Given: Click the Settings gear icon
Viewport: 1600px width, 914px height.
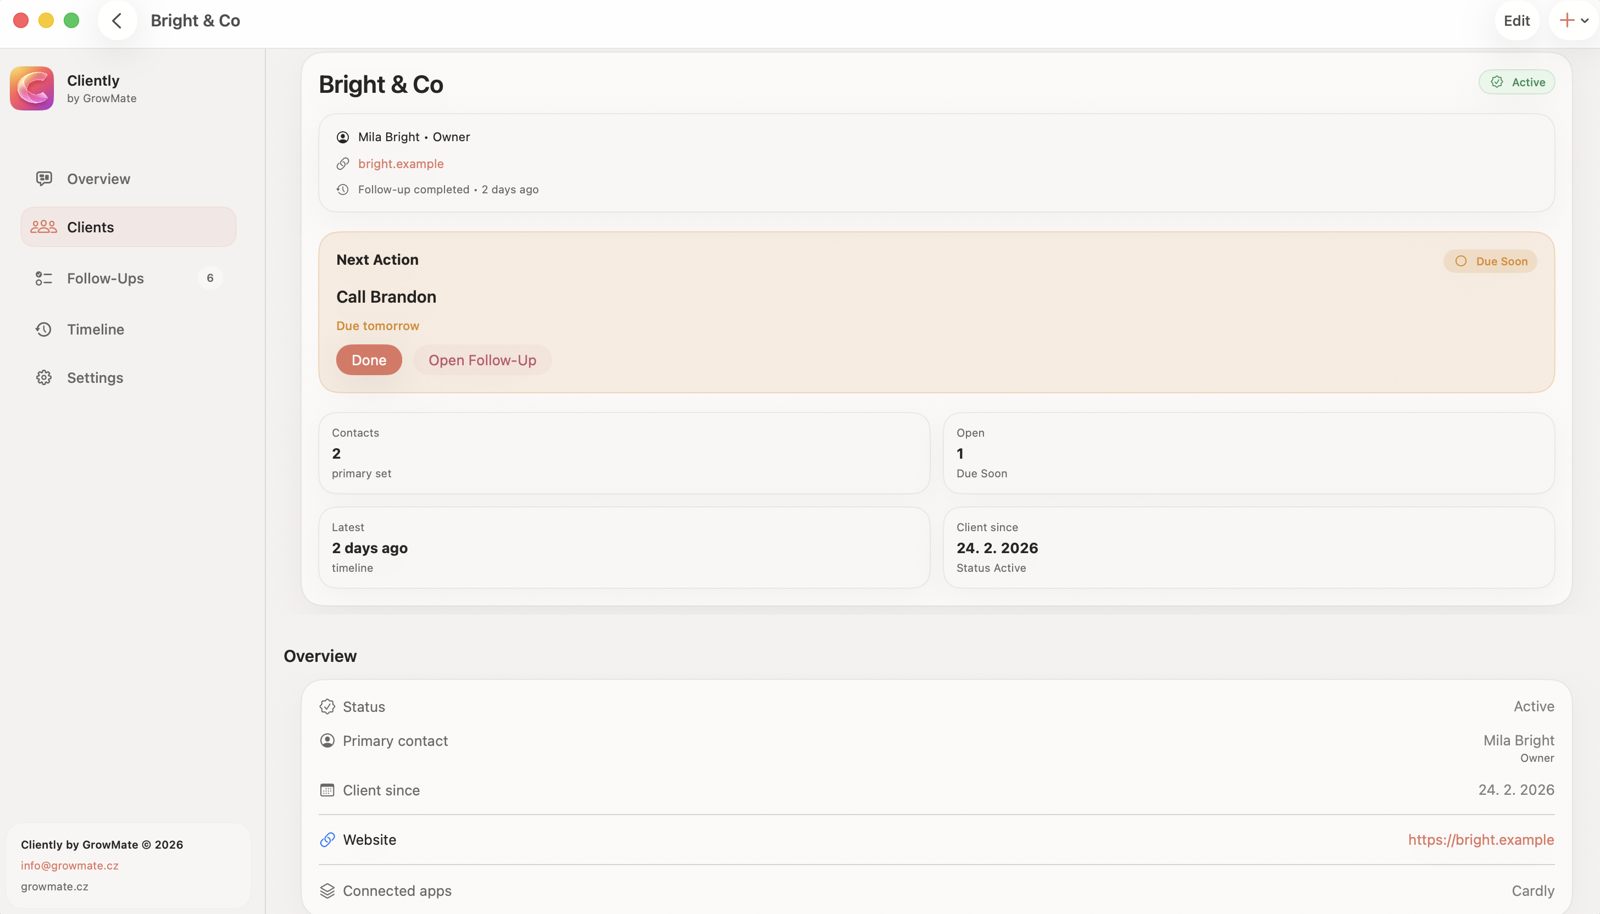Looking at the screenshot, I should pyautogui.click(x=43, y=377).
